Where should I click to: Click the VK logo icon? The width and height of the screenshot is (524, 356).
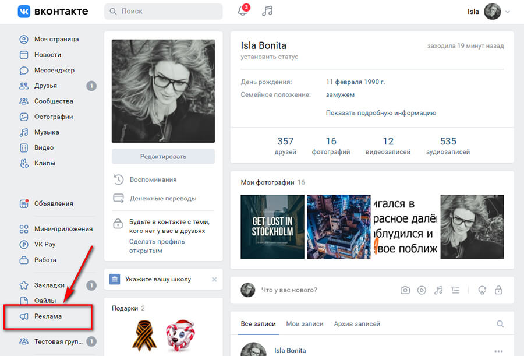coord(24,12)
